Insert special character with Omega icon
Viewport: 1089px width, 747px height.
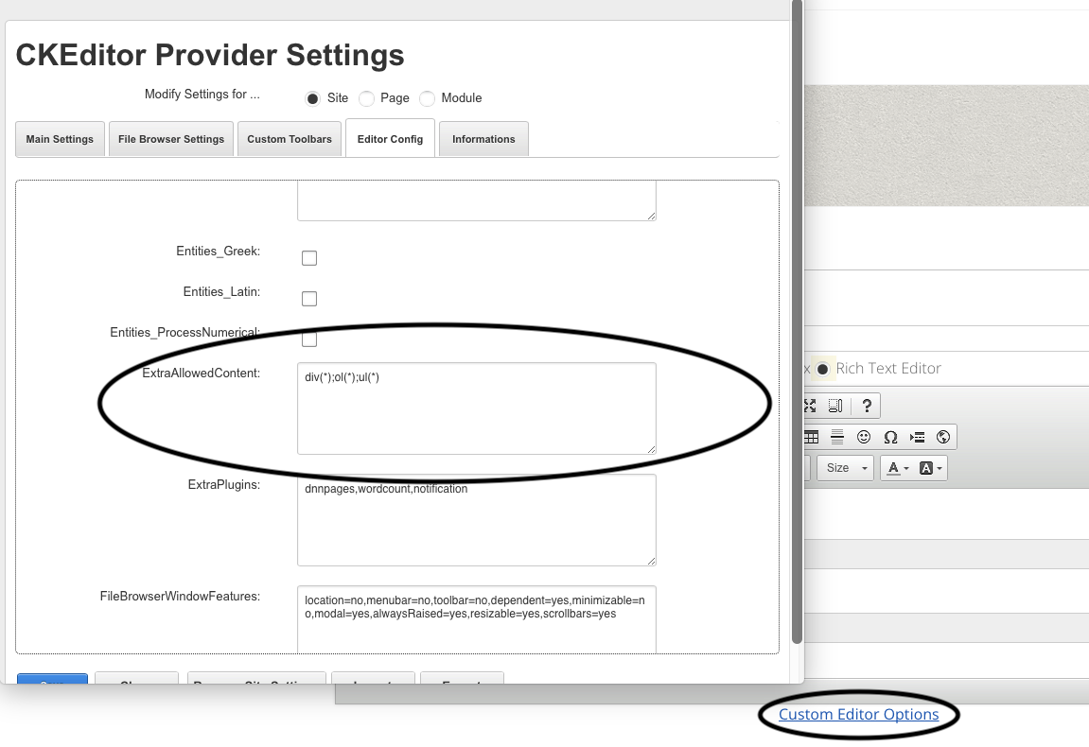pos(890,437)
